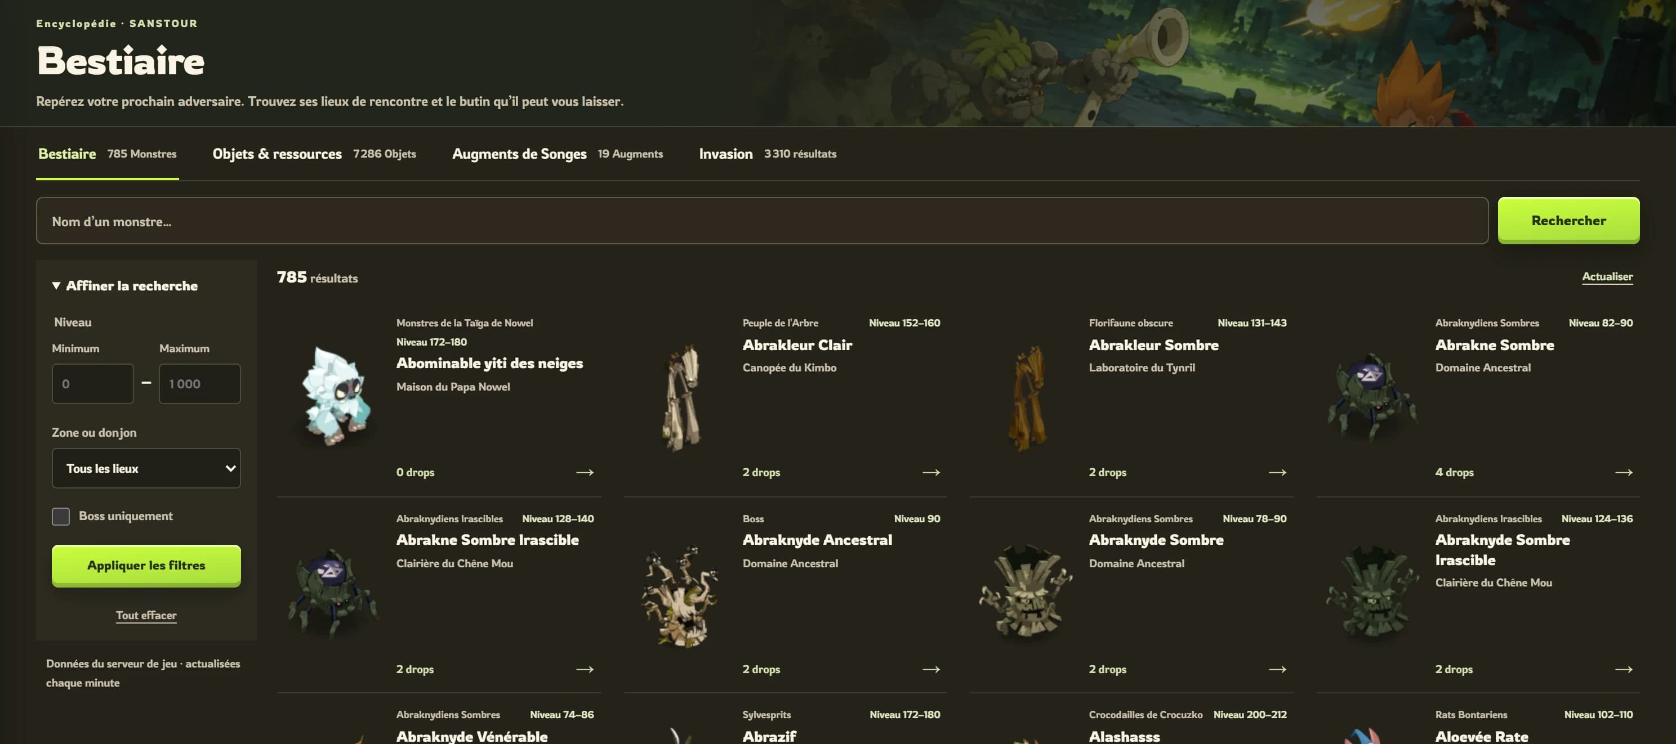Click the Maximum level input
This screenshot has width=1676, height=744.
point(200,384)
